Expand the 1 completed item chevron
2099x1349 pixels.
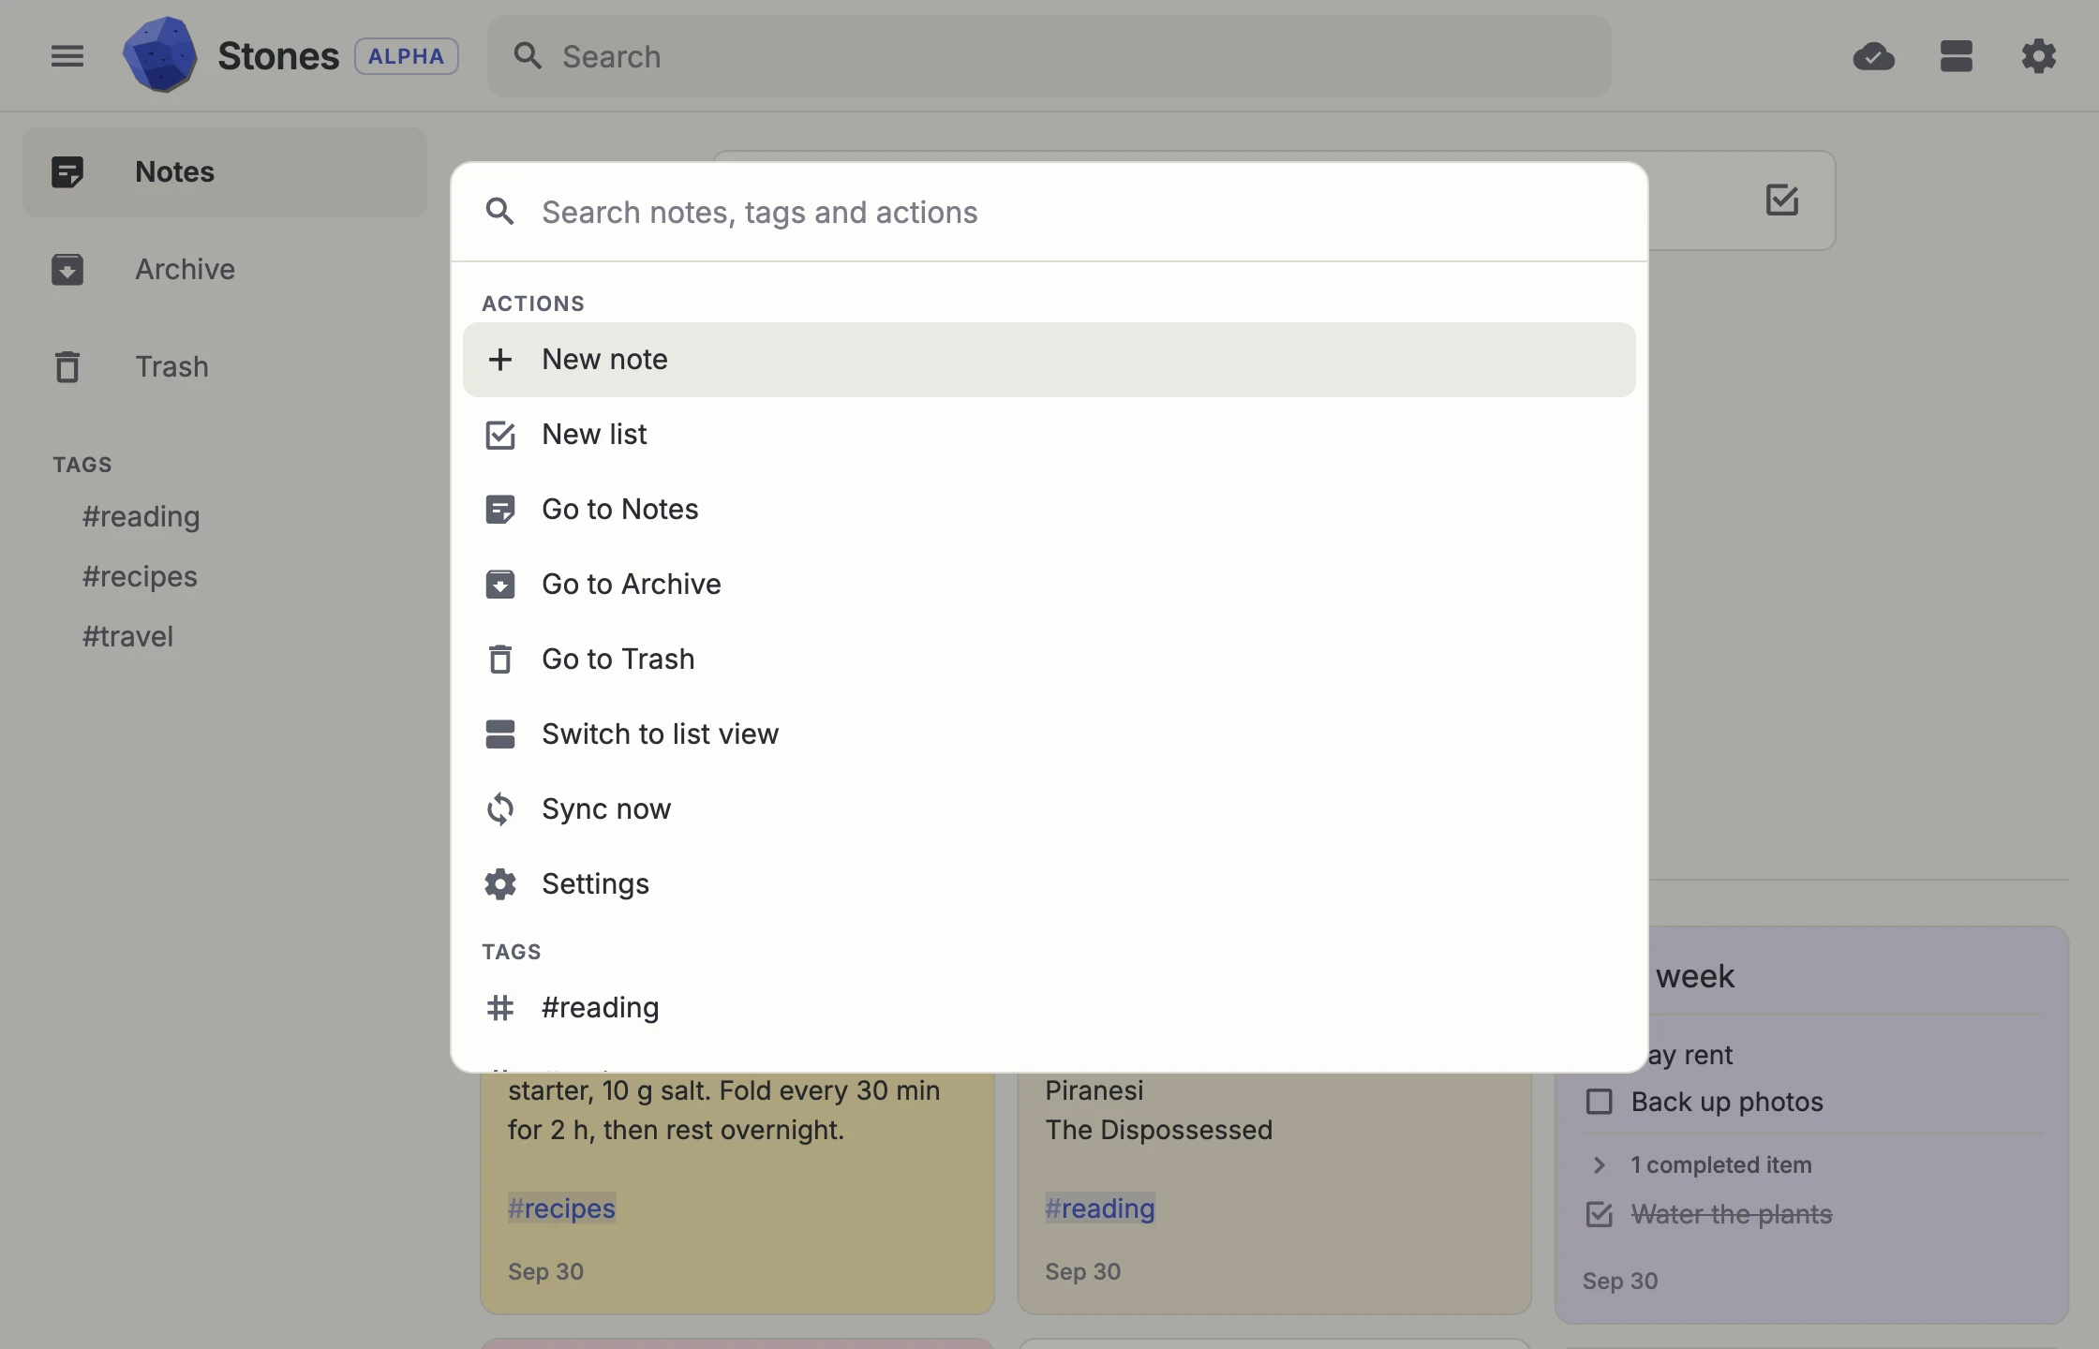pos(1600,1164)
